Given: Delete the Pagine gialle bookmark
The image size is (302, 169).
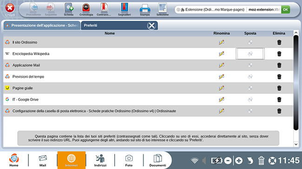Looking at the screenshot, I should point(279,88).
